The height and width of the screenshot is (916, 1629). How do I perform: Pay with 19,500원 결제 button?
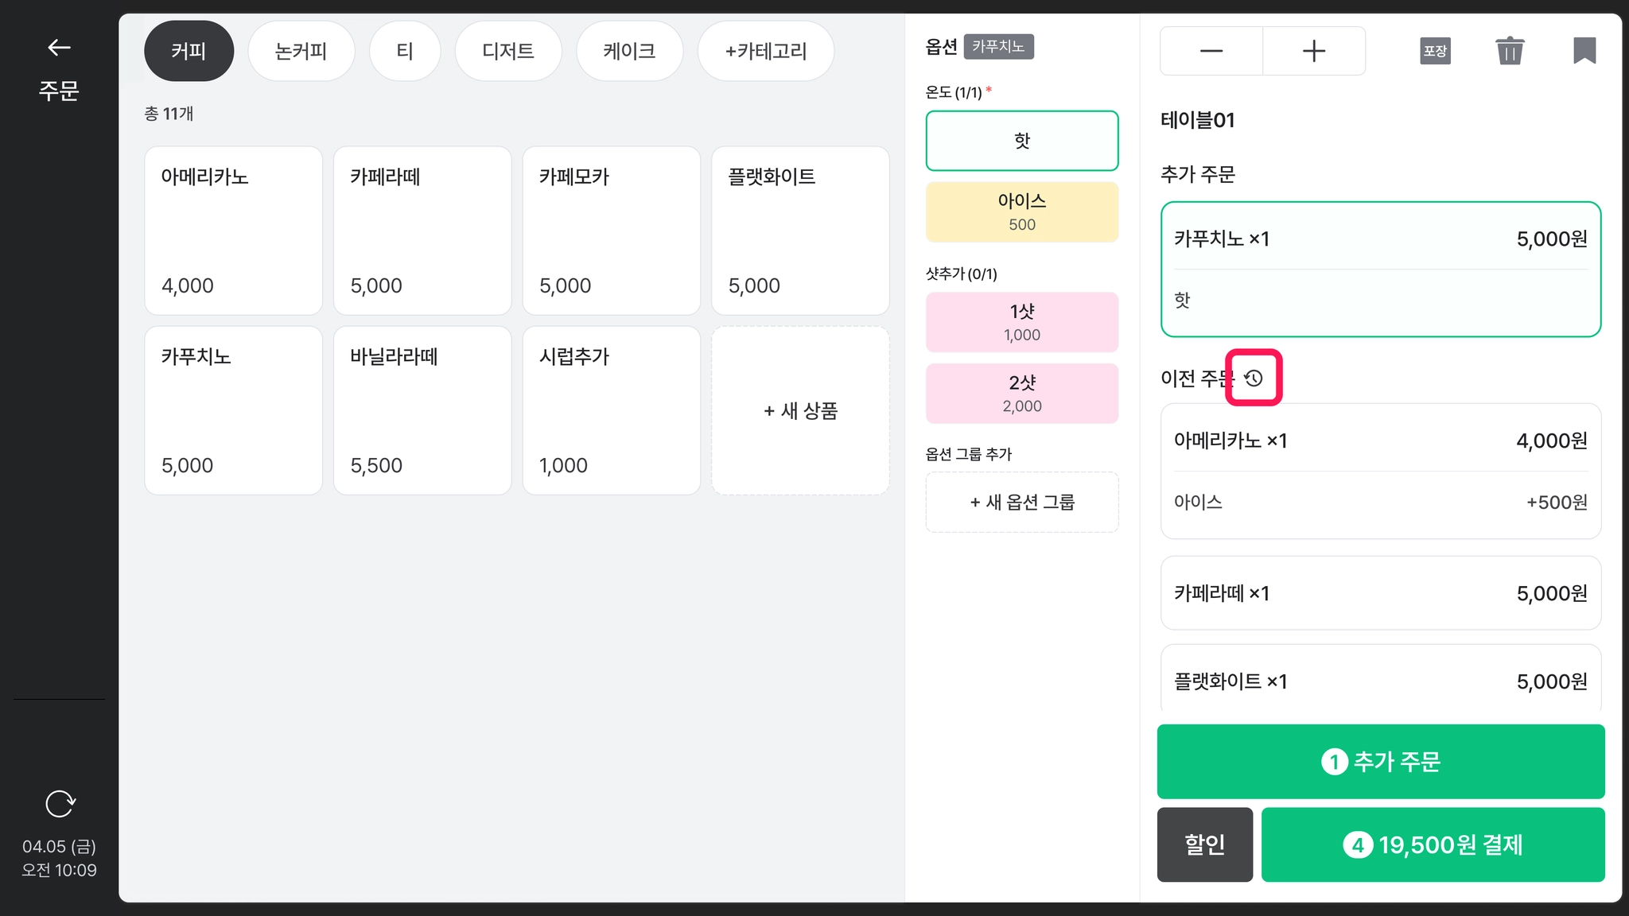[x=1433, y=844]
